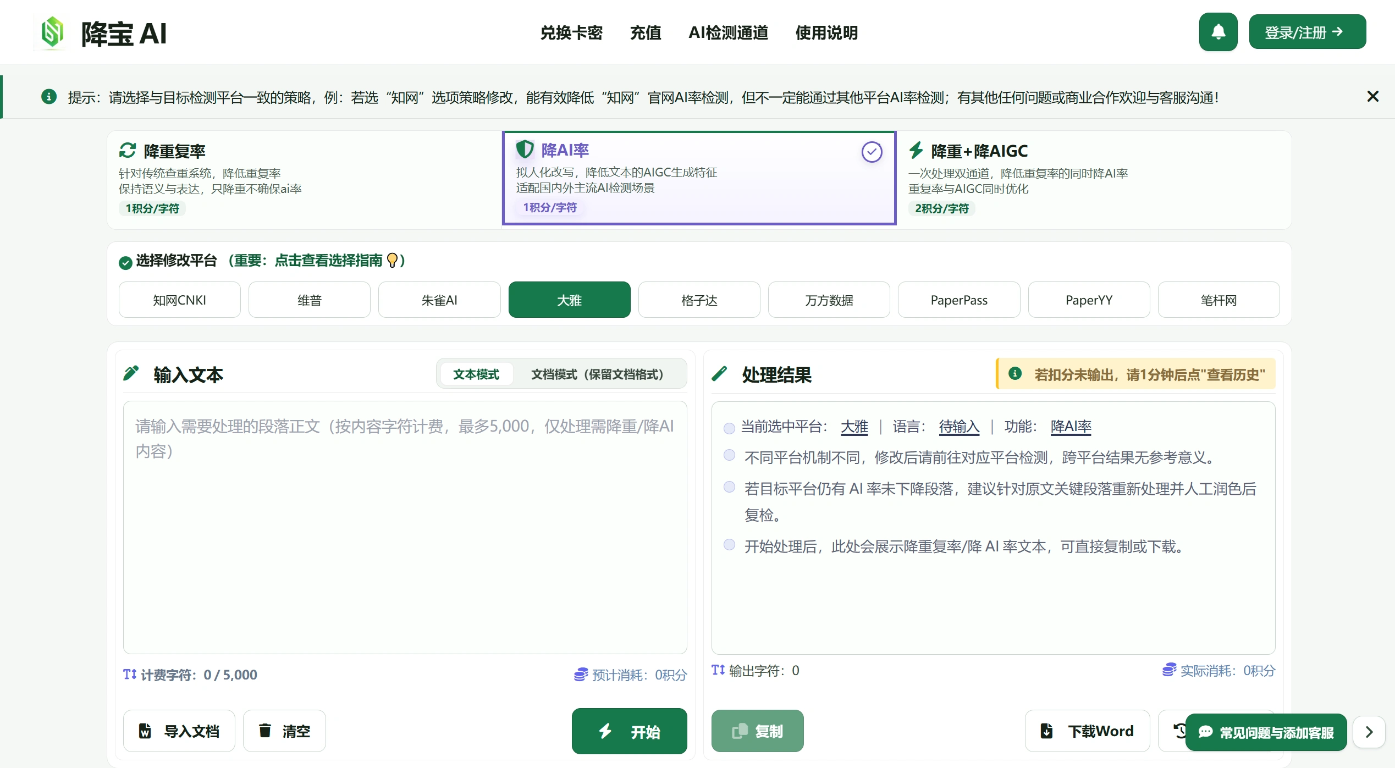
Task: Click the pencil icon beside 输入文本
Action: click(x=131, y=373)
